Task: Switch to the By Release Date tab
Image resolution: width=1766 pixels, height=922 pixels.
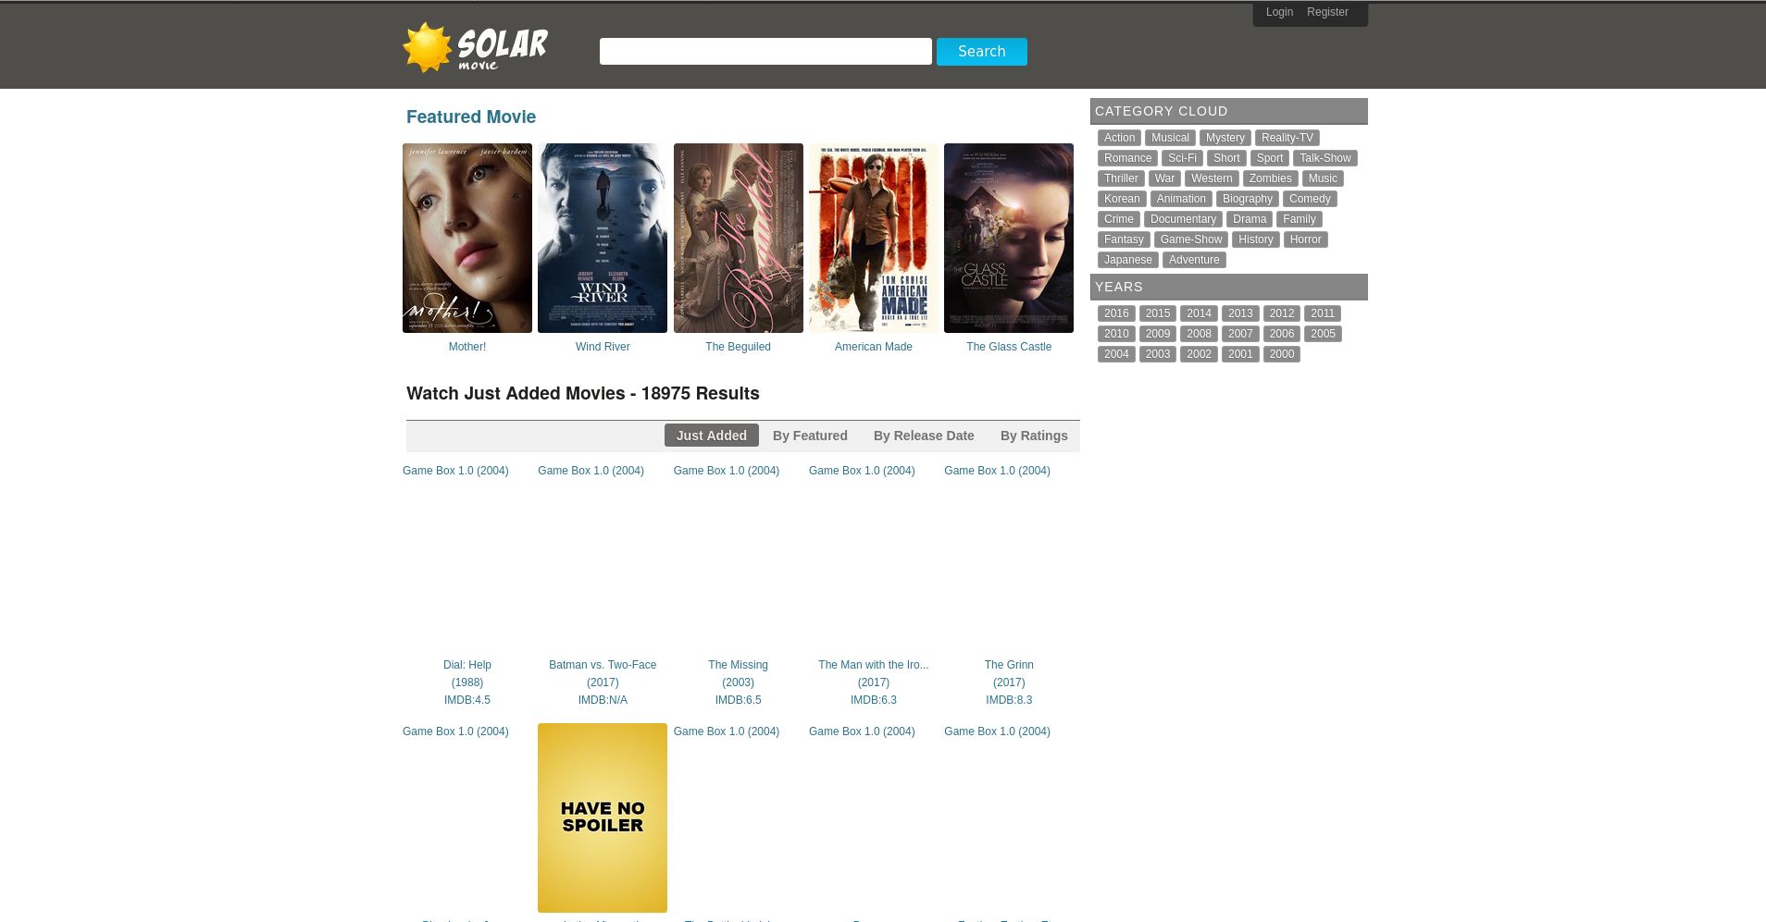Action: (x=923, y=436)
